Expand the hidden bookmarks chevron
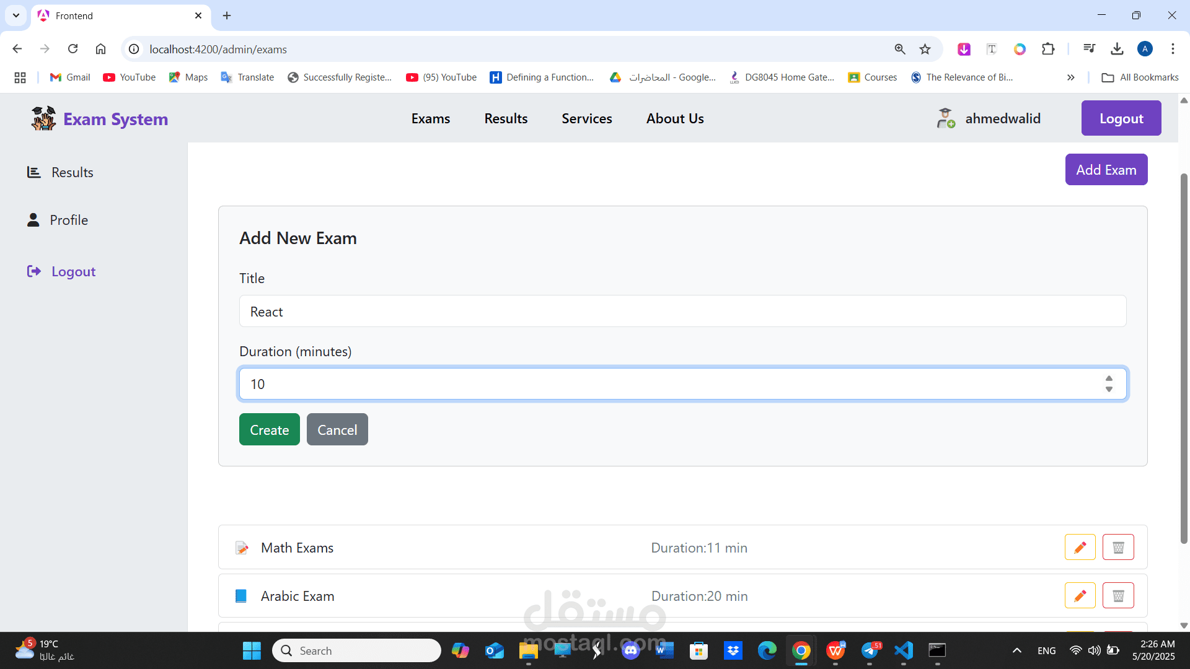The height and width of the screenshot is (669, 1190). coord(1070,77)
